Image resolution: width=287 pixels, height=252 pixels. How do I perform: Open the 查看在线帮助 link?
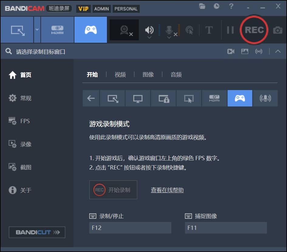click(x=167, y=190)
